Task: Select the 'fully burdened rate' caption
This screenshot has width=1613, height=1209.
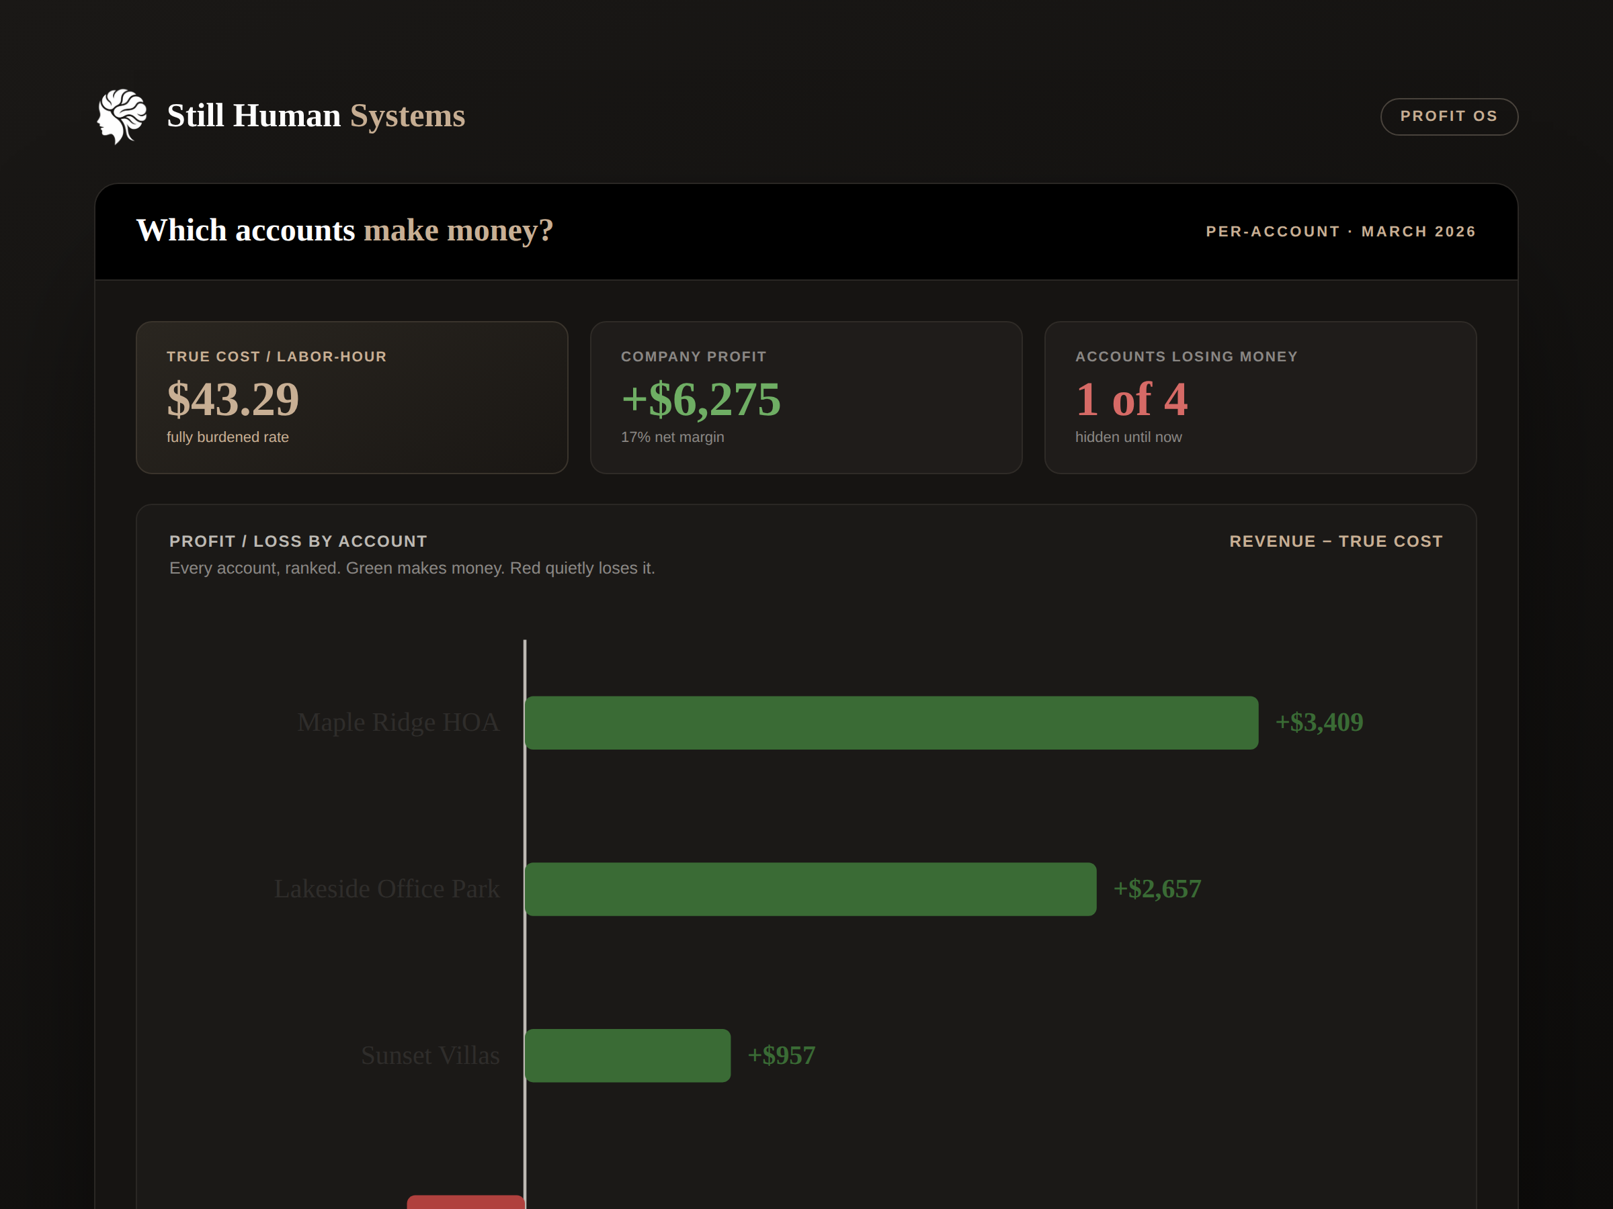Action: click(228, 437)
